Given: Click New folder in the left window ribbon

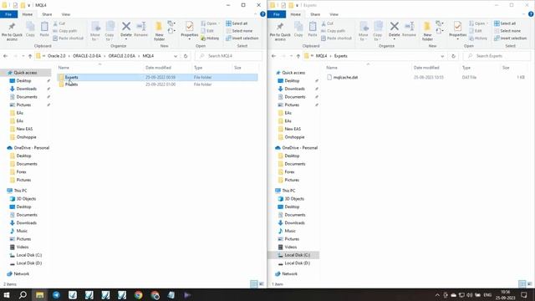Looking at the screenshot, I should click(x=159, y=32).
